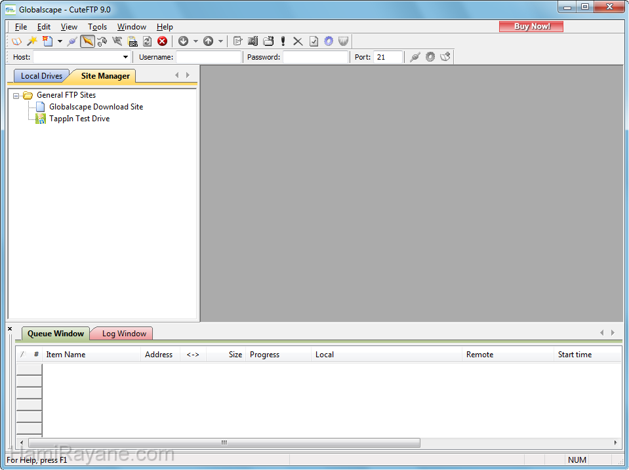
Task: Sort queue by Item Name column
Action: tap(91, 355)
